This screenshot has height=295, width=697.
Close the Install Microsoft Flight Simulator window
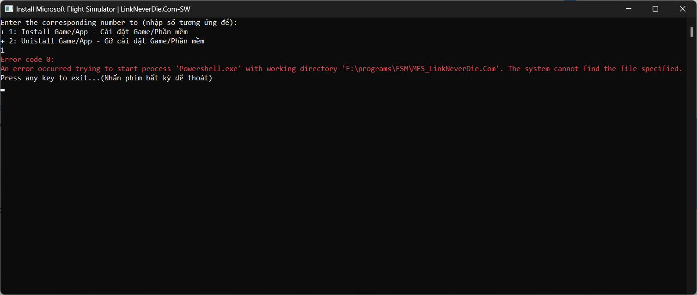point(683,9)
